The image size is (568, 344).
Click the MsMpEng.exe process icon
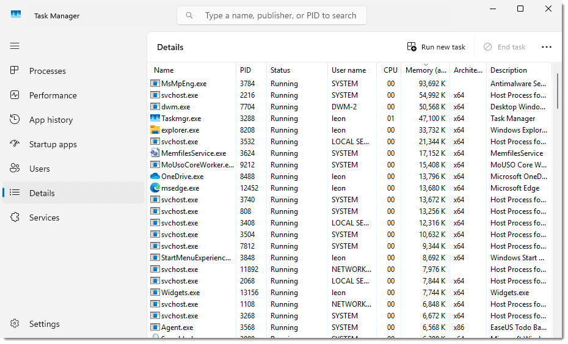pos(155,83)
